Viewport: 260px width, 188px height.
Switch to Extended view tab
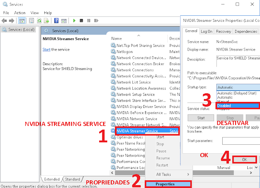(x=52, y=179)
